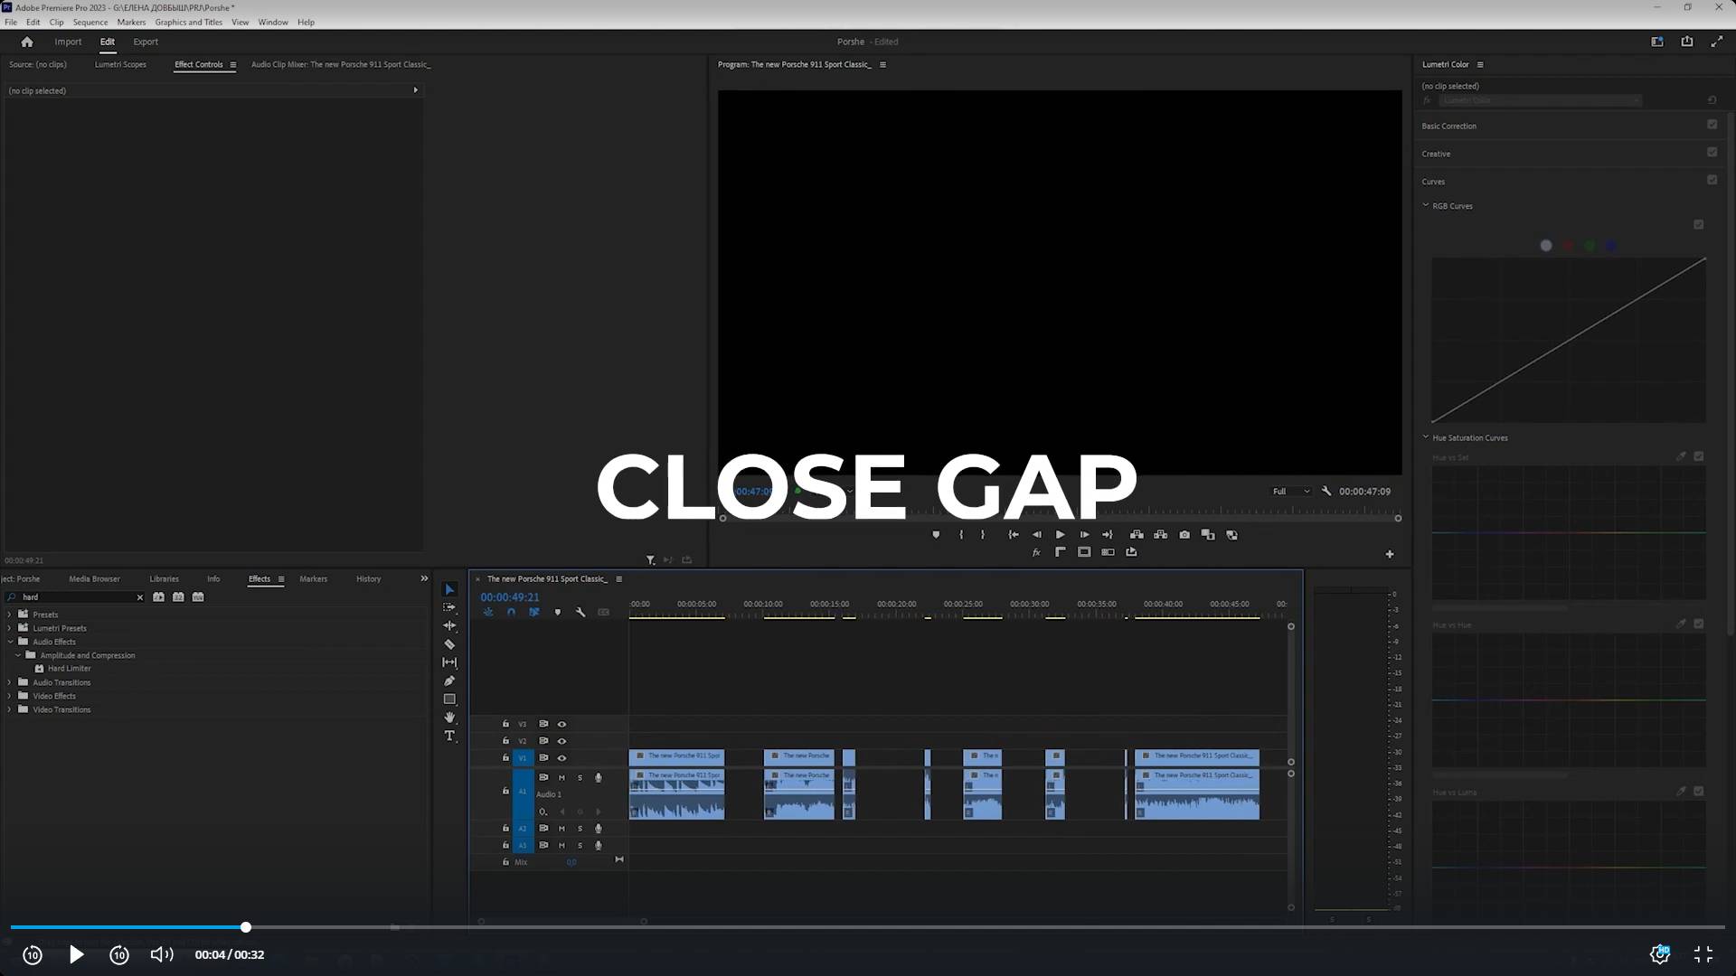Mute the Audio 1 track
The height and width of the screenshot is (976, 1736).
pyautogui.click(x=561, y=778)
